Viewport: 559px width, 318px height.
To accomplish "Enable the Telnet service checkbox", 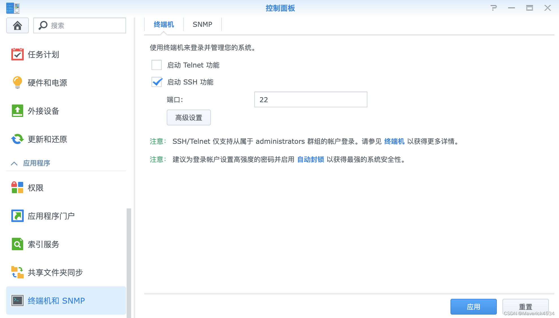I will (x=157, y=65).
